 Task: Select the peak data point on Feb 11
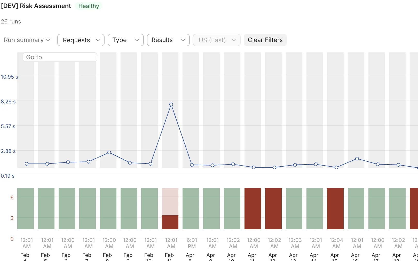coord(171,104)
